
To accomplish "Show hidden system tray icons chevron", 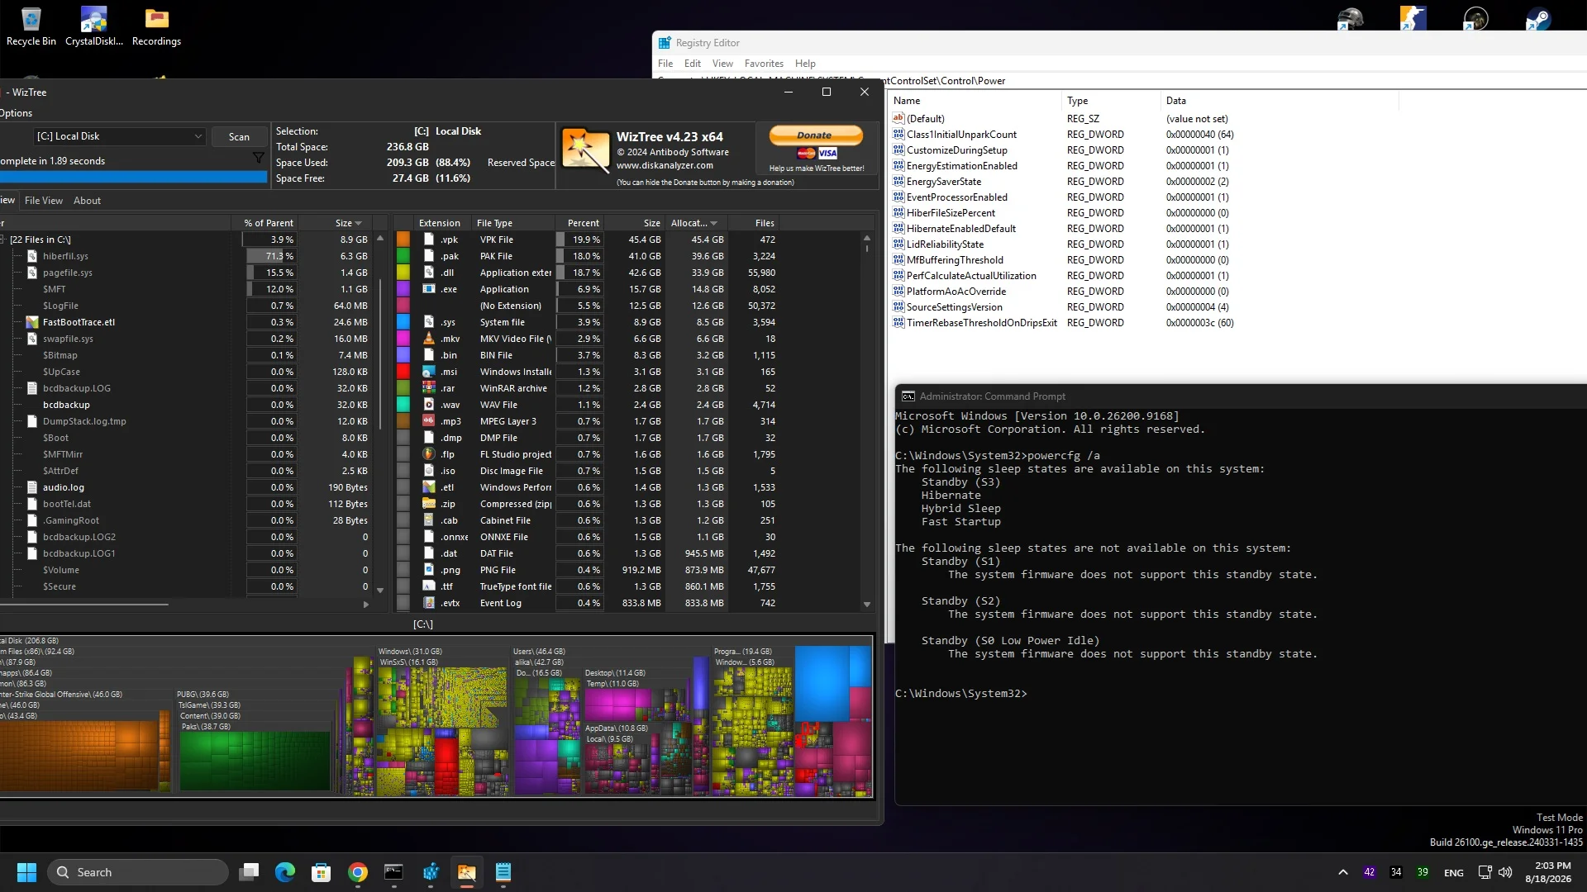I will pos(1343,872).
